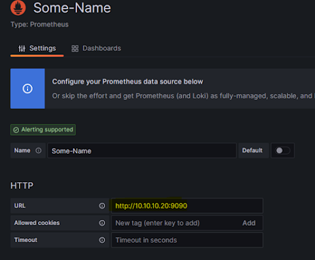The height and width of the screenshot is (260, 315).
Task: Click the URL field showing http://10.10.10.20:9090
Action: [187, 206]
